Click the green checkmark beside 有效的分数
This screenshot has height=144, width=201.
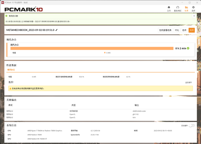[6, 16]
